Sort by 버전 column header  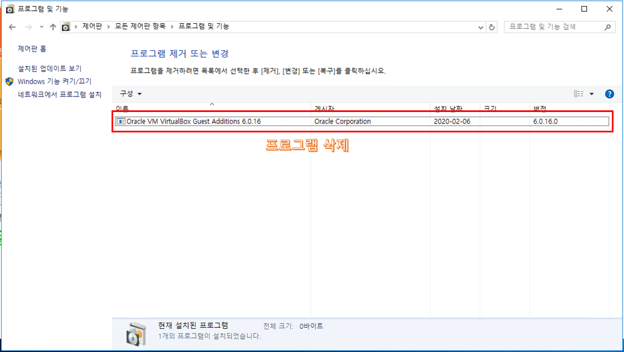tap(569, 108)
